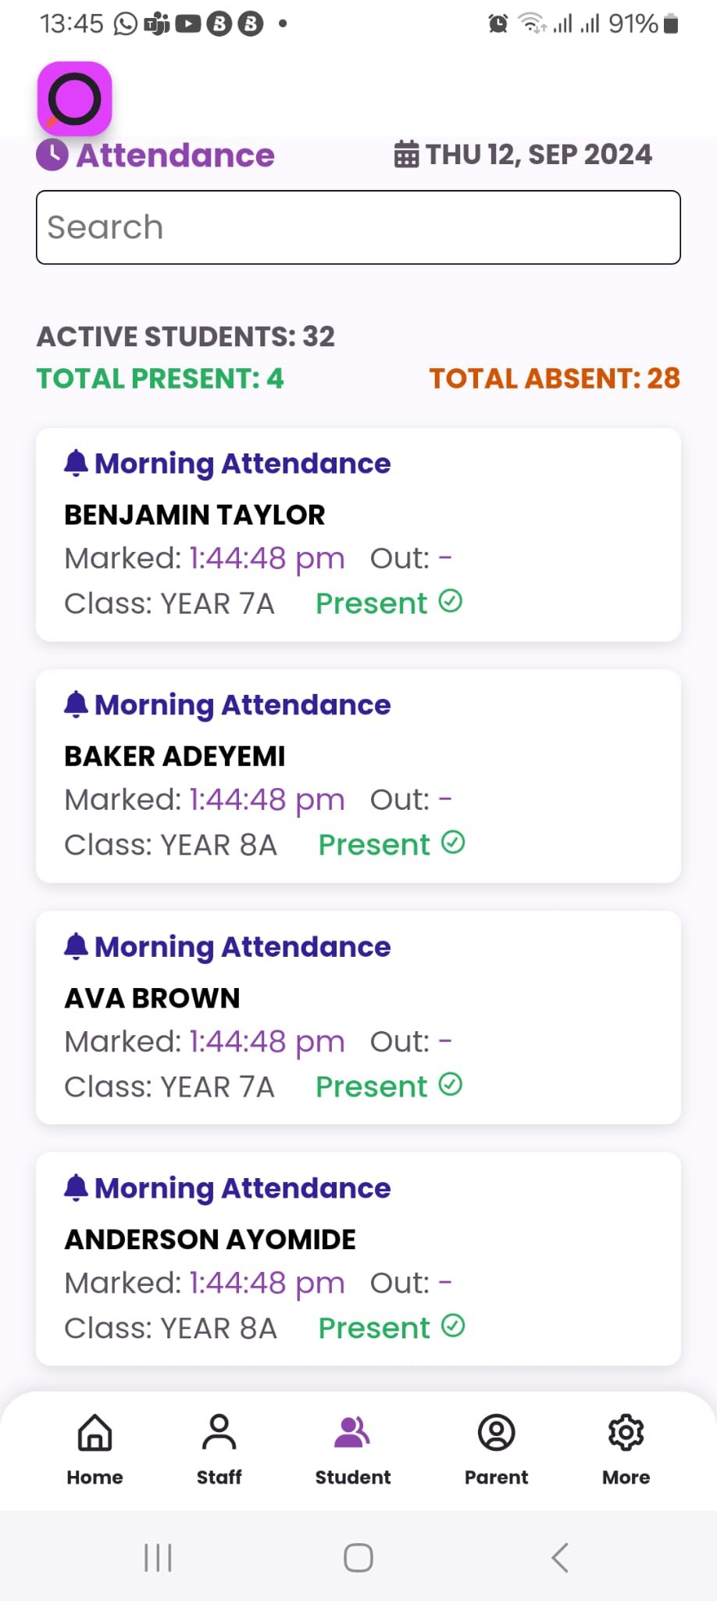The image size is (717, 1601).
Task: Open the calendar icon next to the date
Action: [x=406, y=154]
